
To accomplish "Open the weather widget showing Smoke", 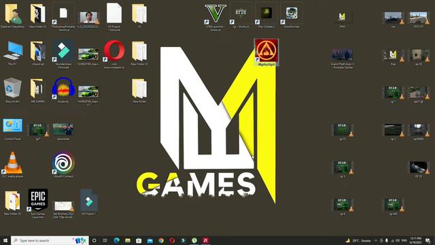I will [358, 240].
